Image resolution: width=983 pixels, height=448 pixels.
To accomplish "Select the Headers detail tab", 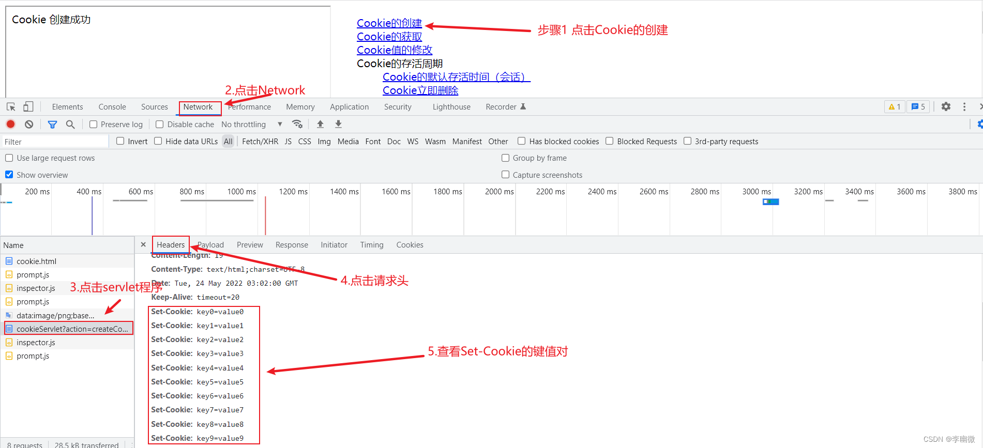I will point(171,245).
